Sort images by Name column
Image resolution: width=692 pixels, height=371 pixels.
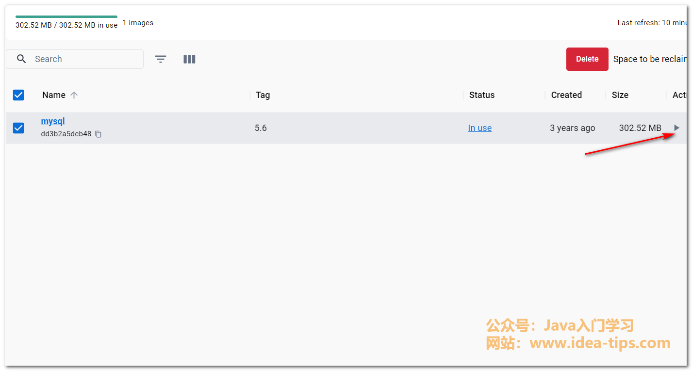coord(54,95)
